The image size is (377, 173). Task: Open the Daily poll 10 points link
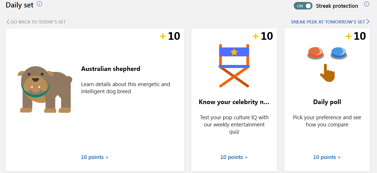325,157
